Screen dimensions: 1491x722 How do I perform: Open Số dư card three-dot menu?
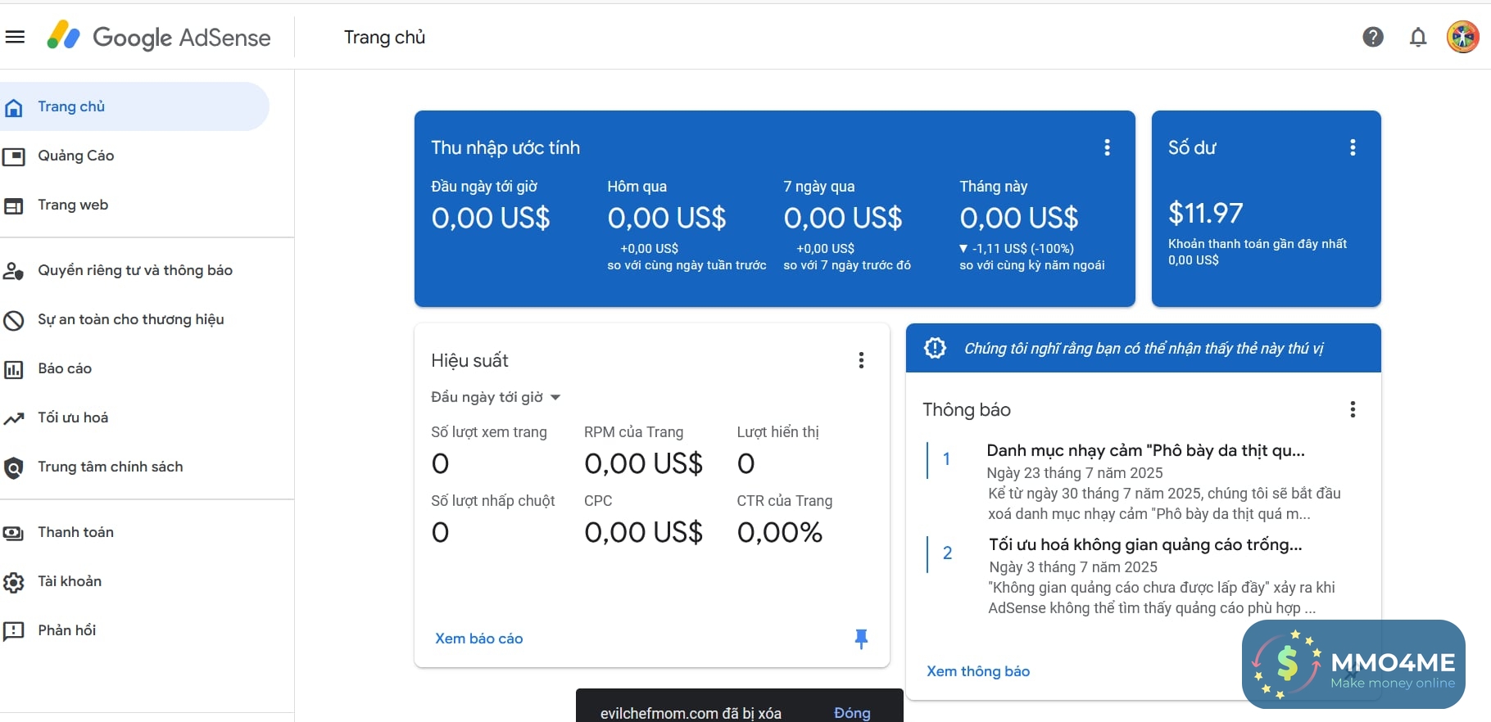(x=1353, y=147)
